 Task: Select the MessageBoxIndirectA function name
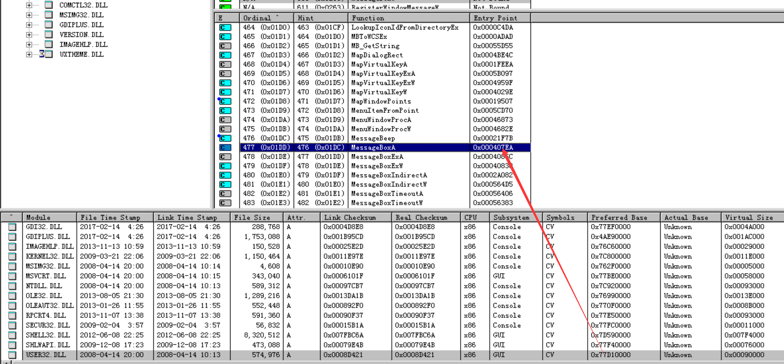pyautogui.click(x=389, y=175)
